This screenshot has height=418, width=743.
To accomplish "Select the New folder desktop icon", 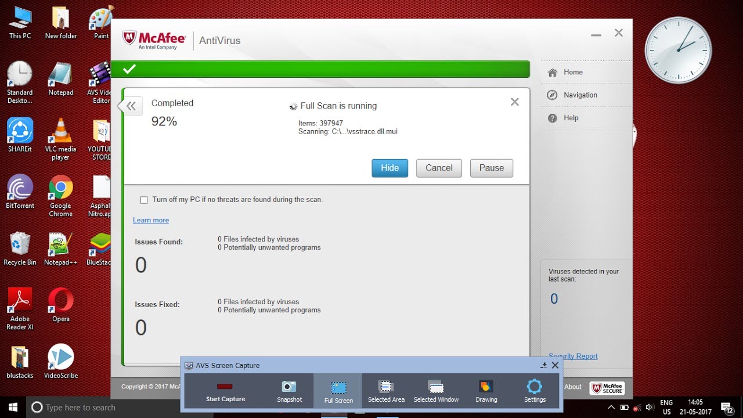I will tap(60, 23).
